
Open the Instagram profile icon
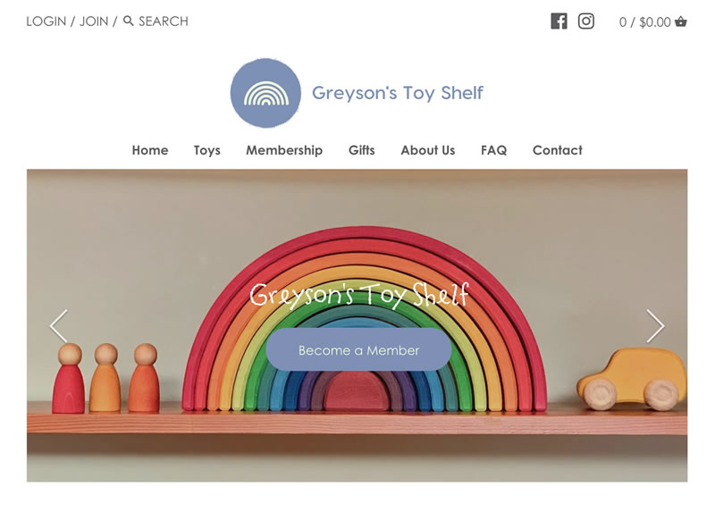[x=586, y=21]
